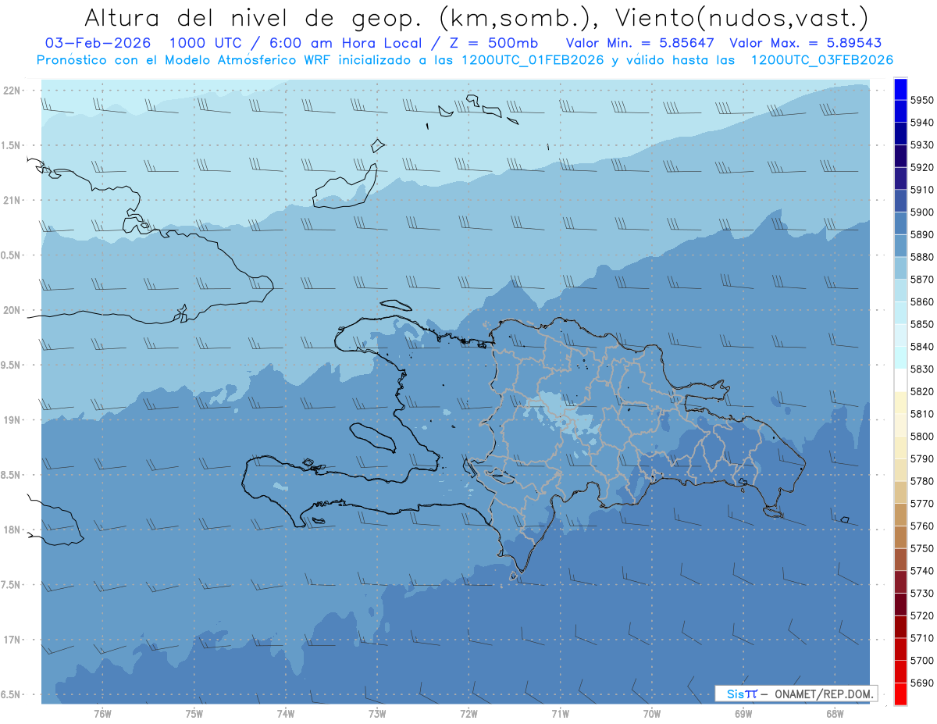Image resolution: width=937 pixels, height=724 pixels.
Task: Click the 'Valor Max. = 5.89543' text
Action: [x=807, y=43]
